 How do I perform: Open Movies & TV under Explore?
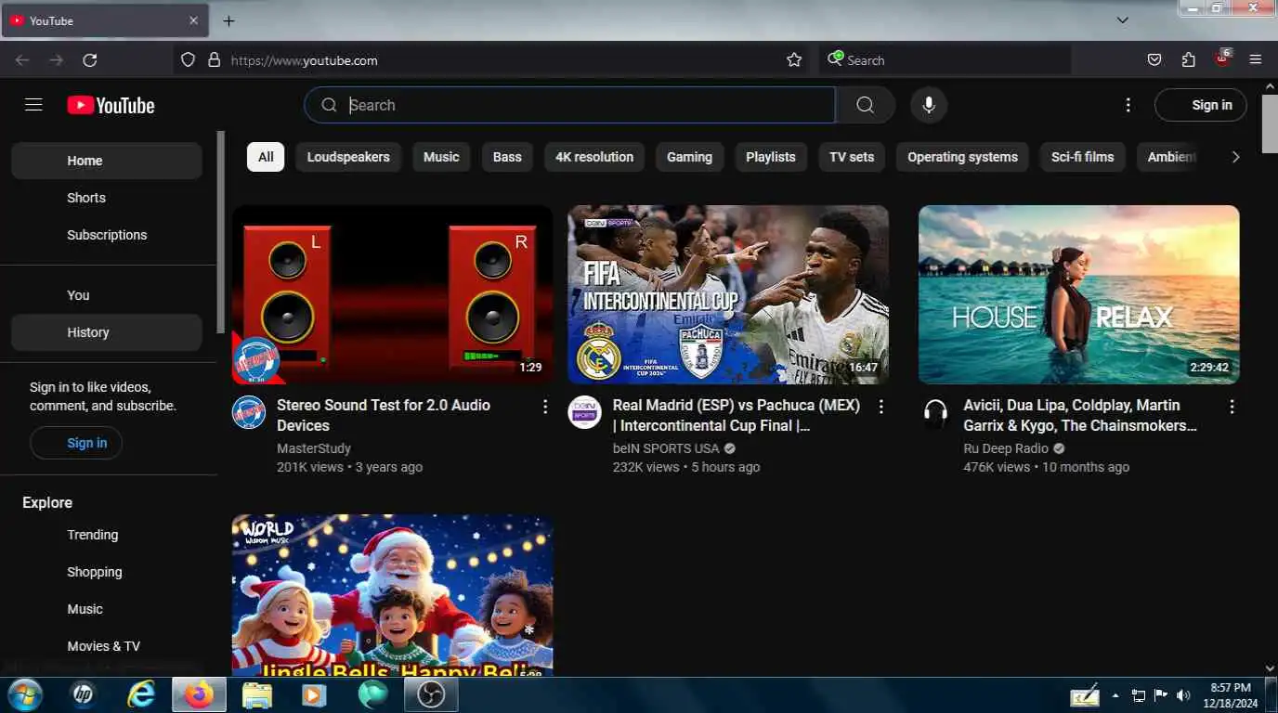coord(107,646)
